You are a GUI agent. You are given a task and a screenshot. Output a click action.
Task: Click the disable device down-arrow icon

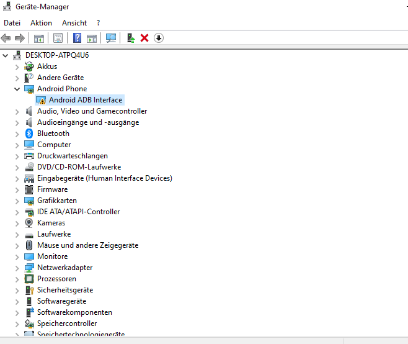coord(159,38)
